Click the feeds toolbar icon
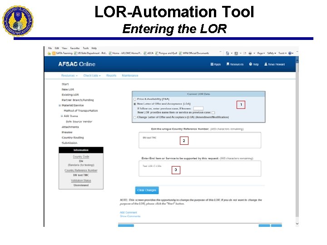Viewport: 327px width, 245px height. coord(236,54)
